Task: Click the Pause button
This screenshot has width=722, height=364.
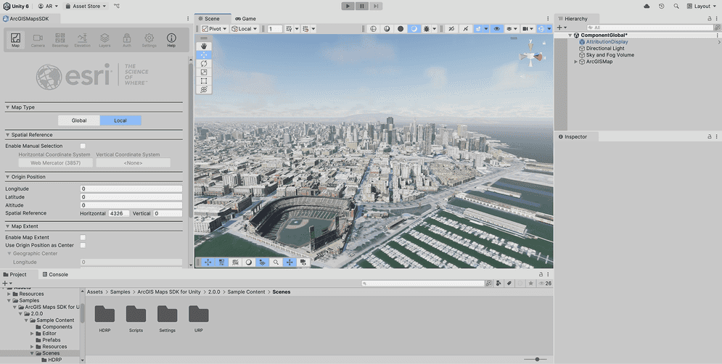Action: click(x=362, y=6)
